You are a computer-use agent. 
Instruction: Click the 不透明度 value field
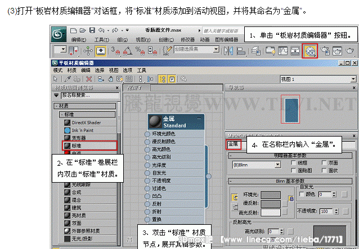(326, 211)
